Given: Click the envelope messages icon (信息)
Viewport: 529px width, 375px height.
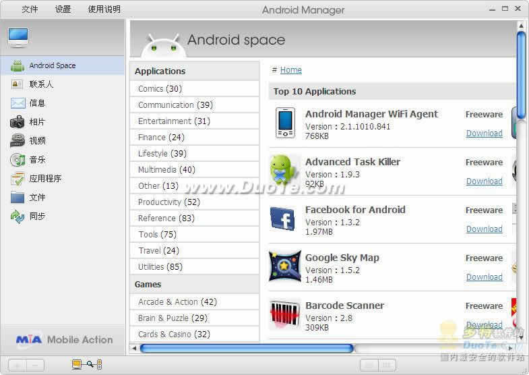Looking at the screenshot, I should tap(18, 103).
